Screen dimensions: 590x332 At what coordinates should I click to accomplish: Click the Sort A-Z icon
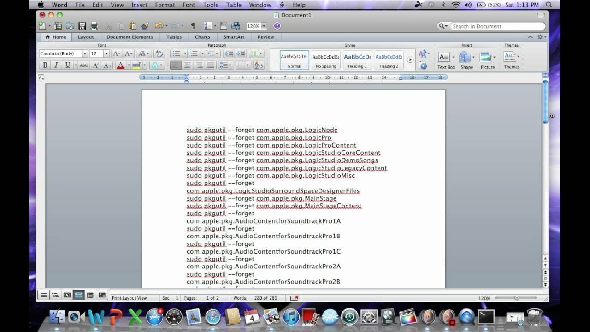pos(259,65)
